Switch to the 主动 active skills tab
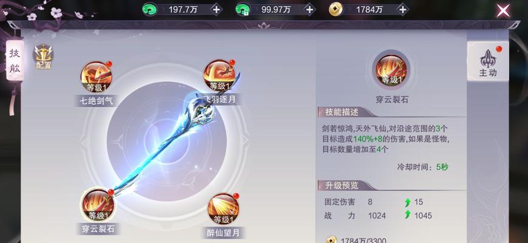 (488, 61)
